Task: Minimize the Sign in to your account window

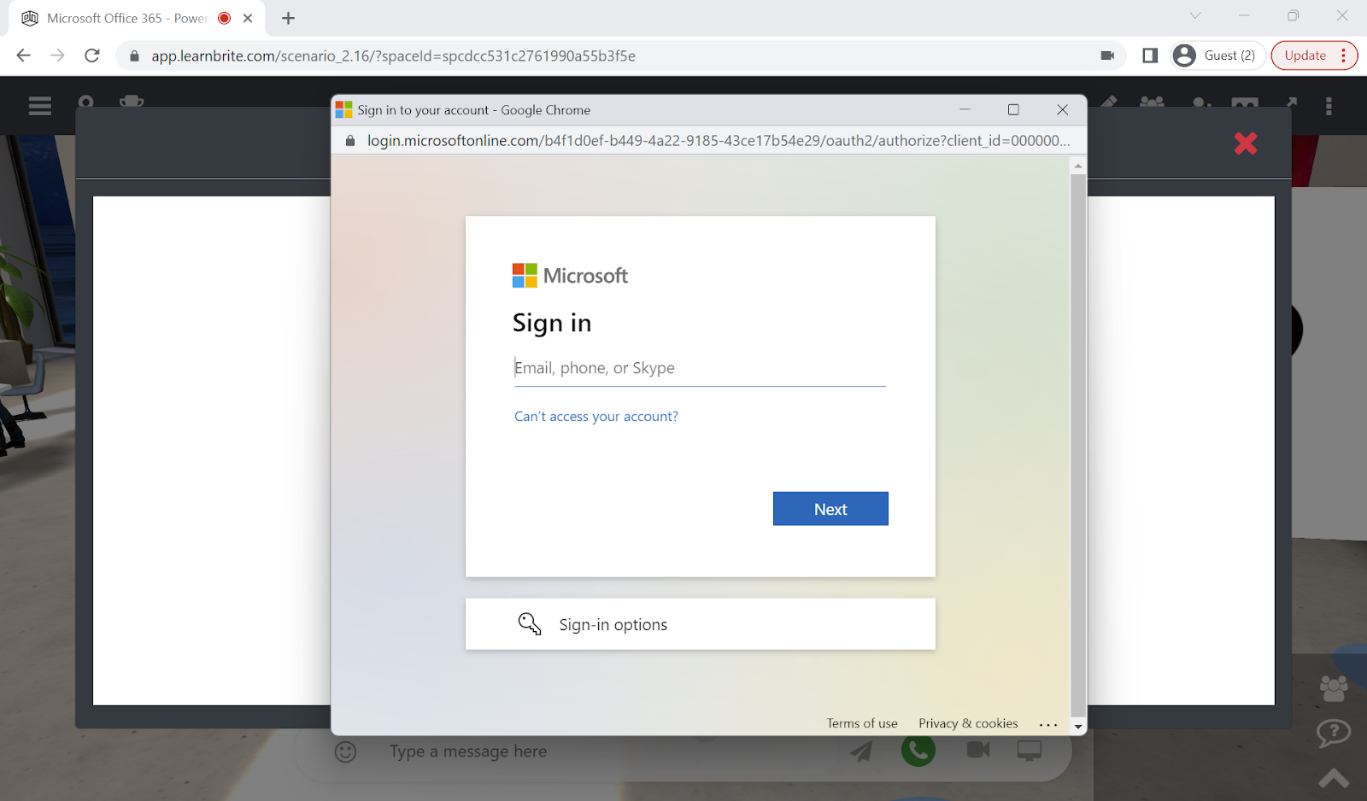Action: (x=965, y=109)
